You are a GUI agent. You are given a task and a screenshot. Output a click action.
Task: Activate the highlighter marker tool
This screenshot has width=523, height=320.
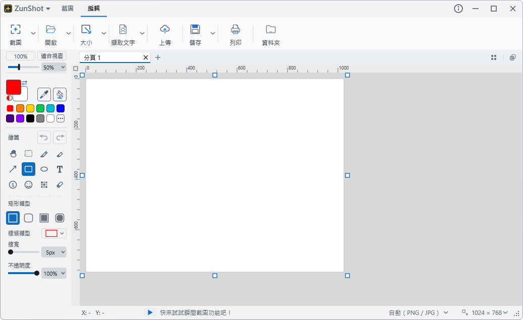coord(60,154)
